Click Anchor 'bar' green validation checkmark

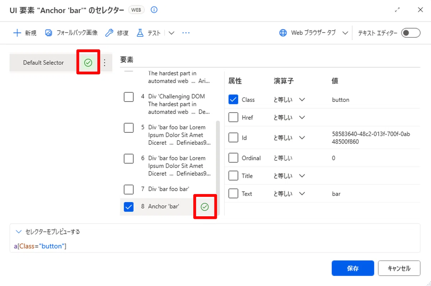pyautogui.click(x=205, y=207)
